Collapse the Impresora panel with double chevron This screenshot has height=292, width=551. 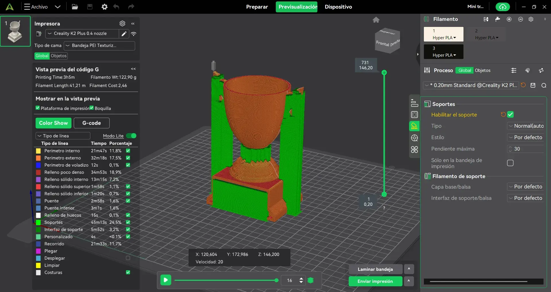point(133,23)
